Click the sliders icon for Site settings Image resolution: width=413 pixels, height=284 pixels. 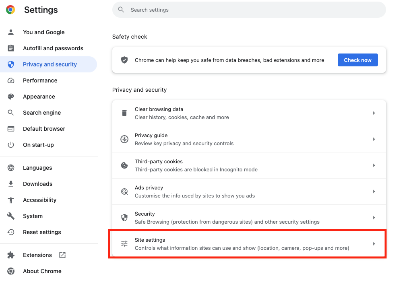click(124, 244)
